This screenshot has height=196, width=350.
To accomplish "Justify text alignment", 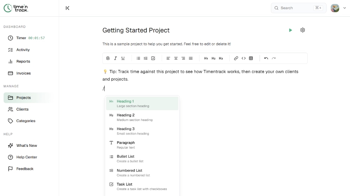I will click(x=191, y=58).
